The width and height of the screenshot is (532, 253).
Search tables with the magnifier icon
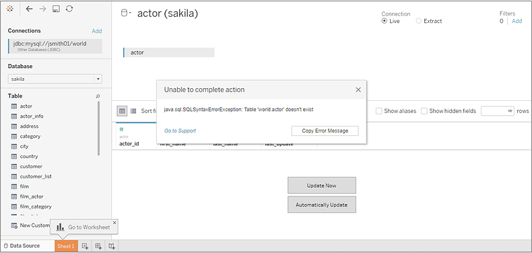pos(98,96)
